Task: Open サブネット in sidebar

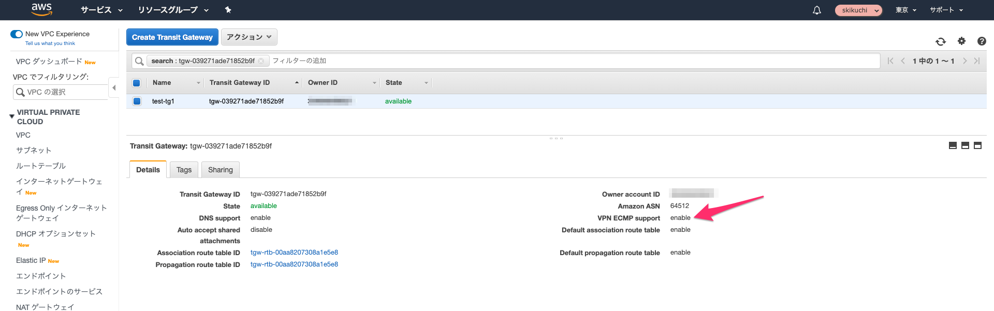Action: (x=34, y=151)
